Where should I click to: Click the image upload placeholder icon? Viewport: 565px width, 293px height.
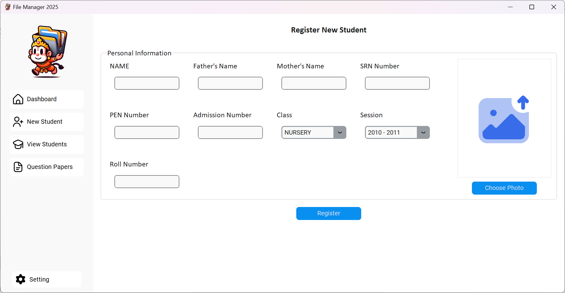[503, 119]
